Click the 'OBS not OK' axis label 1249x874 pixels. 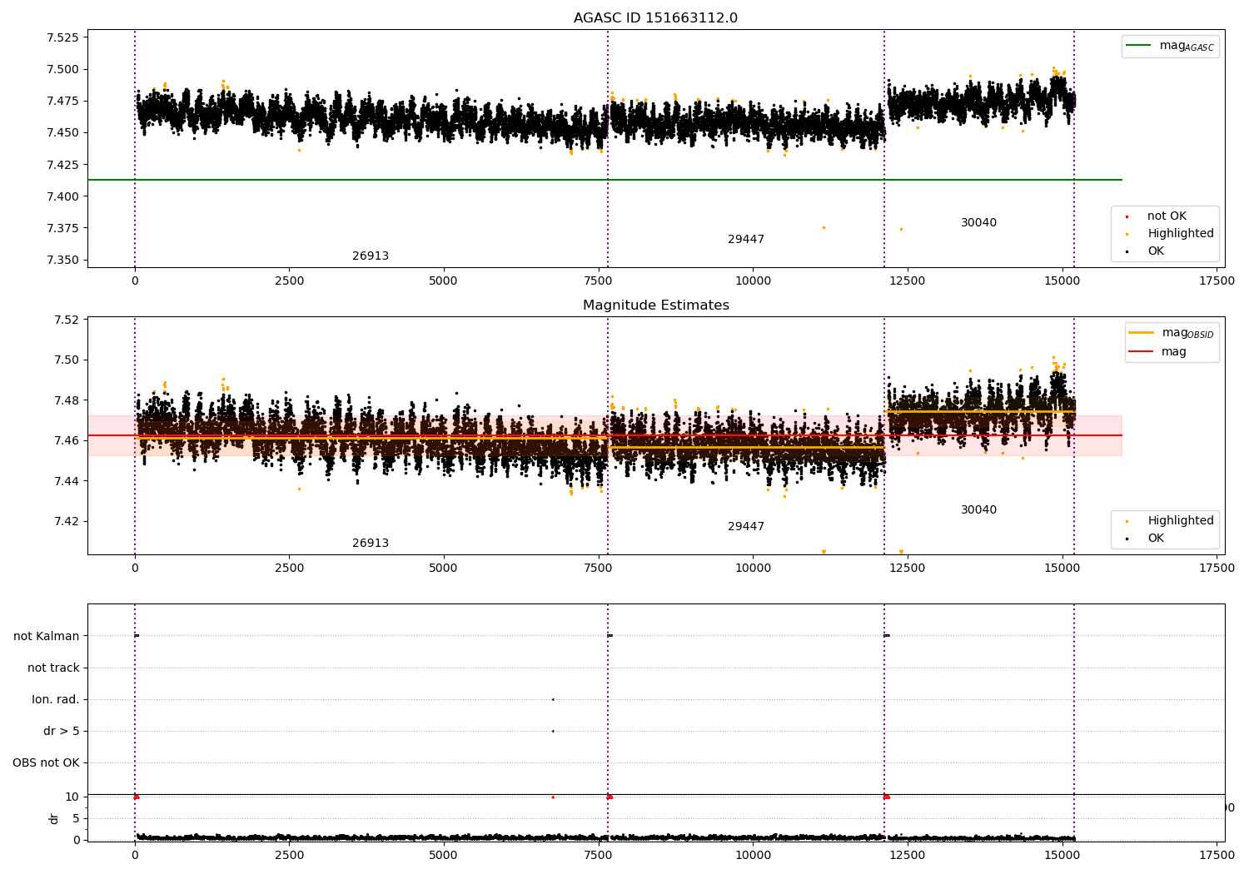[46, 763]
